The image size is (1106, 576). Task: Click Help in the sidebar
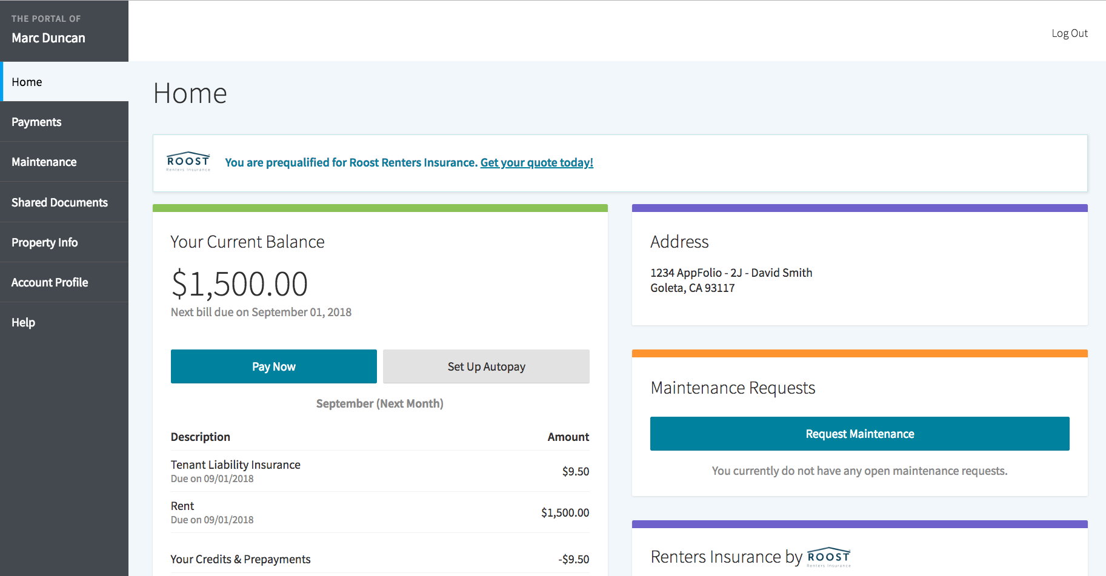[x=23, y=322]
